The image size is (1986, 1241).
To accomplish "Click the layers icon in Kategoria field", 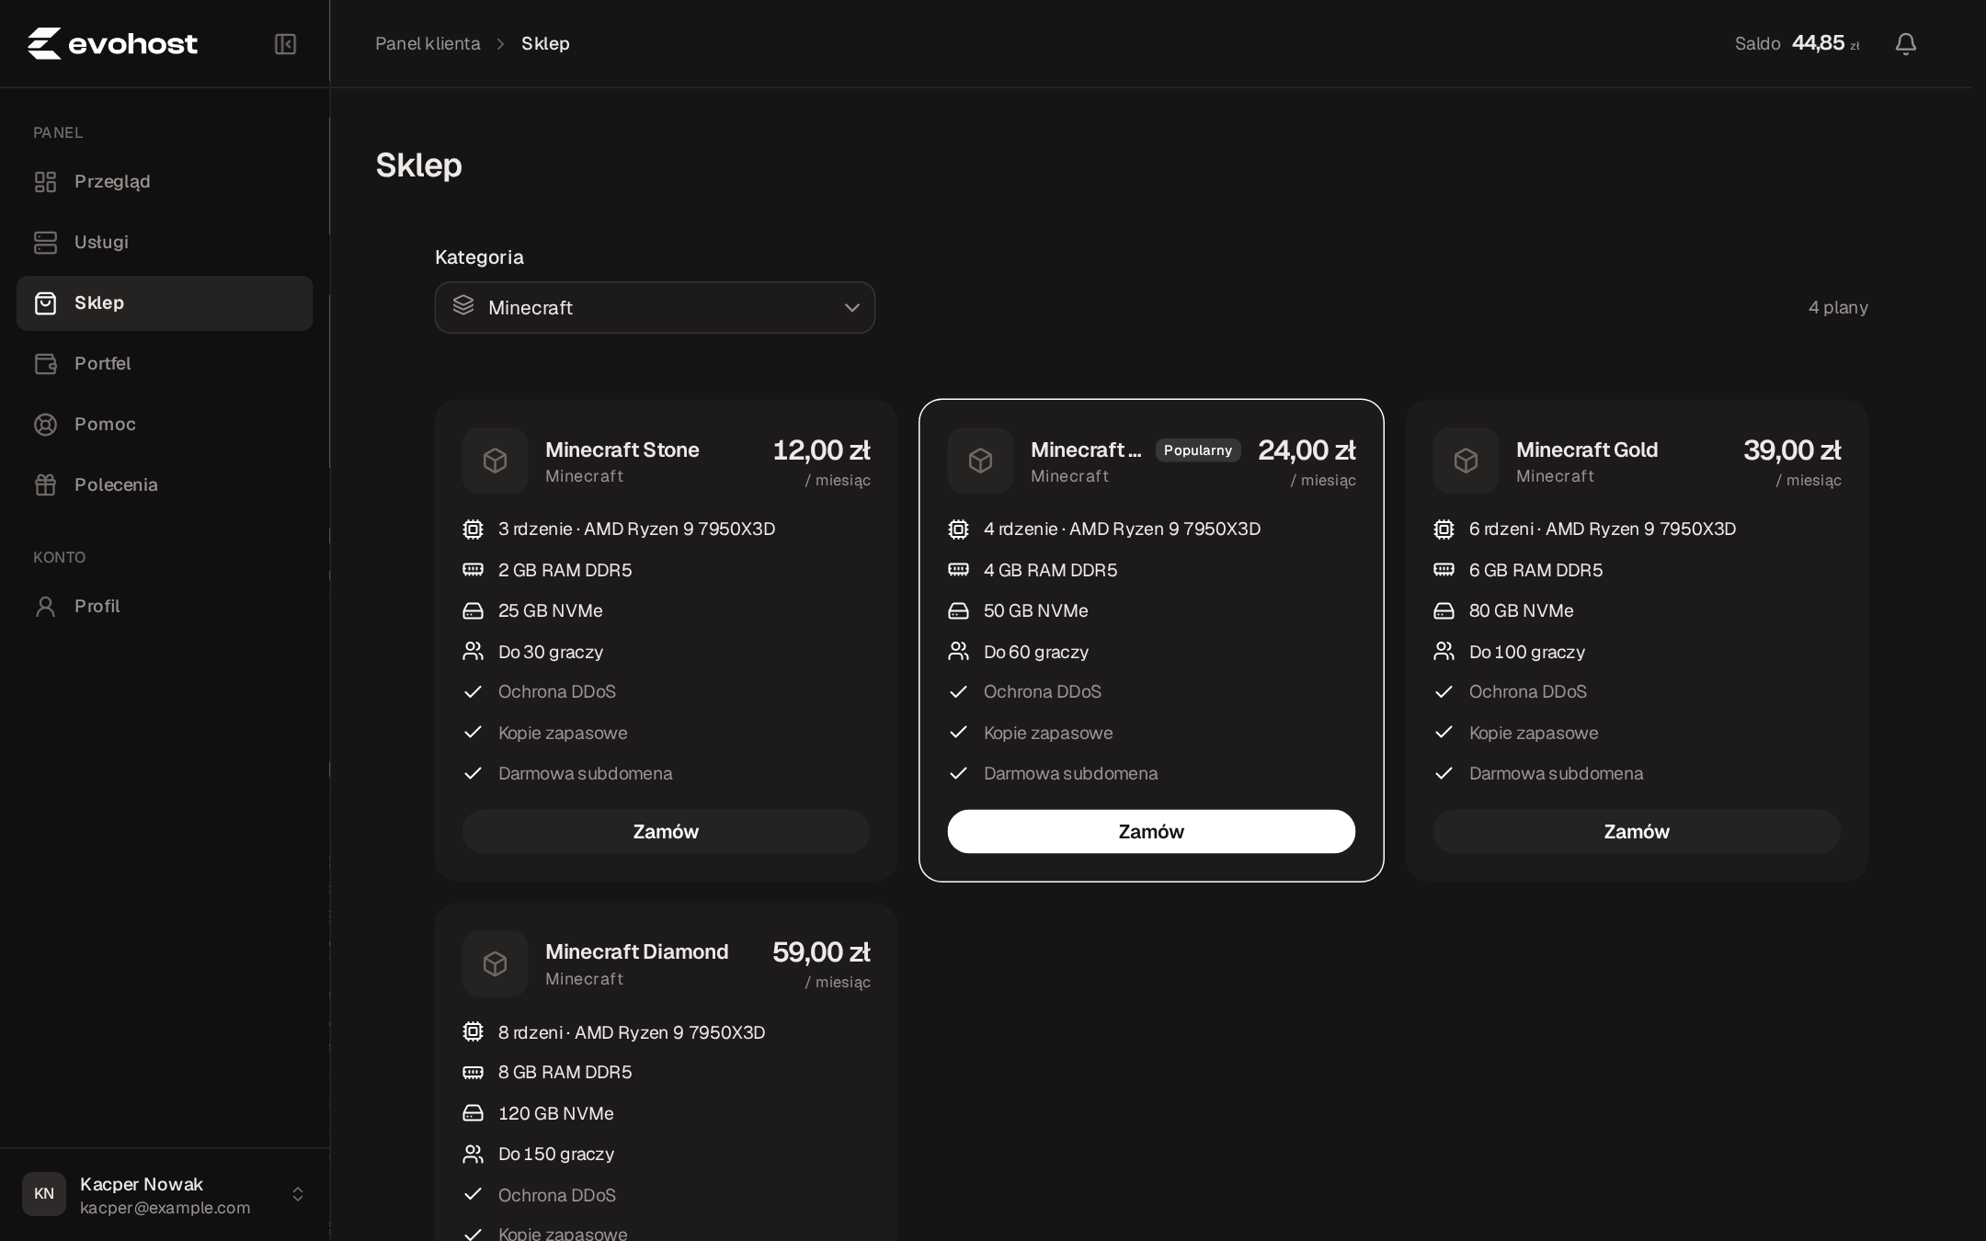I will [x=463, y=306].
